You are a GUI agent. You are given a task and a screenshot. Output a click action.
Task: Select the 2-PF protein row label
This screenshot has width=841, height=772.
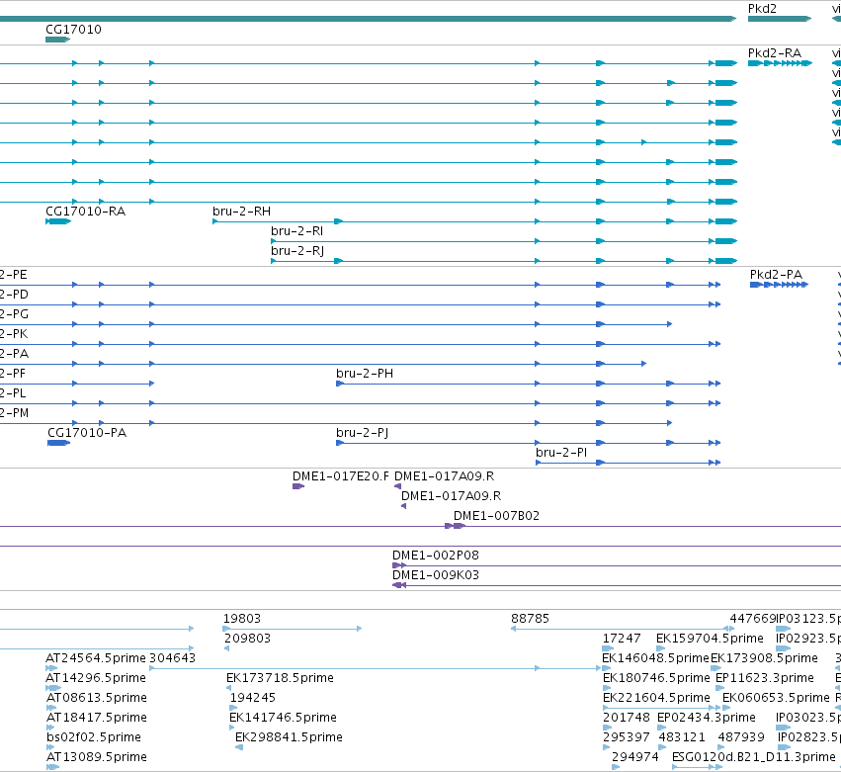(x=13, y=374)
